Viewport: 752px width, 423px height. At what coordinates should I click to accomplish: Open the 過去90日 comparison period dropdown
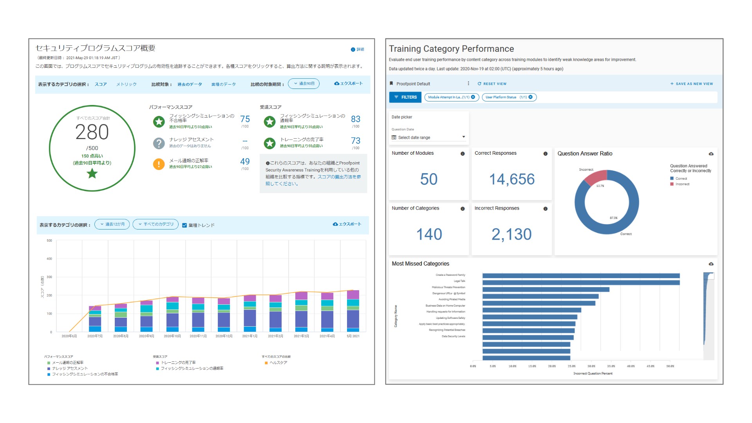click(304, 83)
